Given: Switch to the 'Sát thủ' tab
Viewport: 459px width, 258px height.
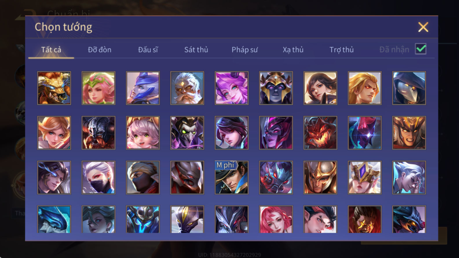Looking at the screenshot, I should [196, 50].
